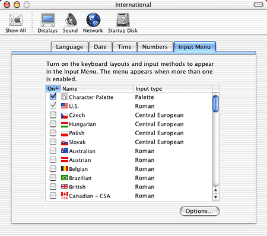Click the toolbar toggle pill button
The width and height of the screenshot is (267, 236).
pos(258,4)
